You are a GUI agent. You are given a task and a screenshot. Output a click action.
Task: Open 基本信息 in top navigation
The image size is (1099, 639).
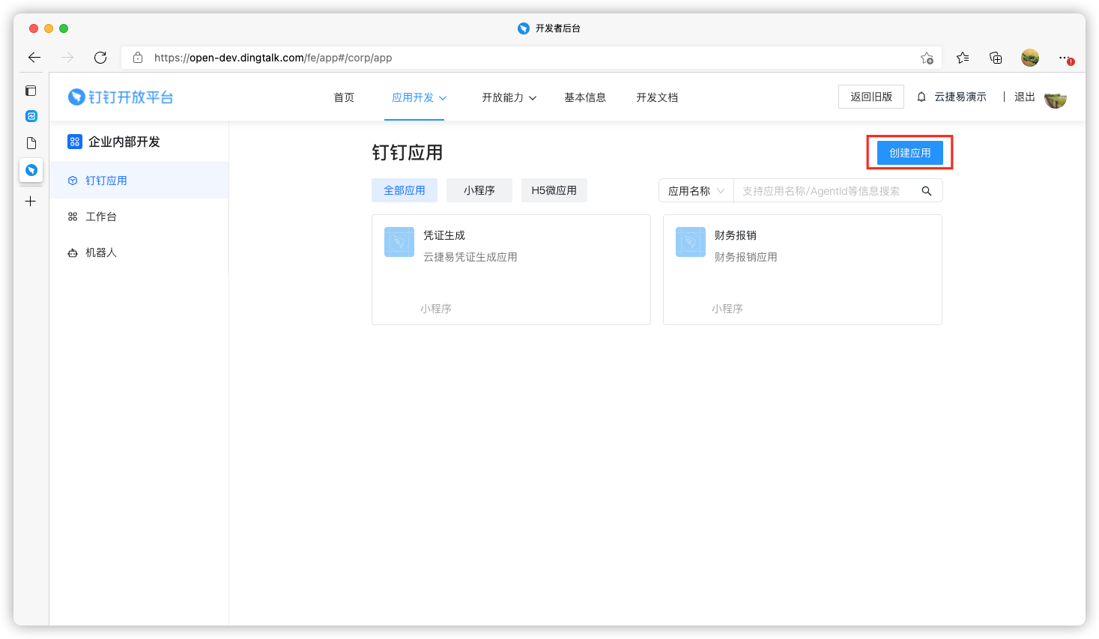(x=585, y=97)
